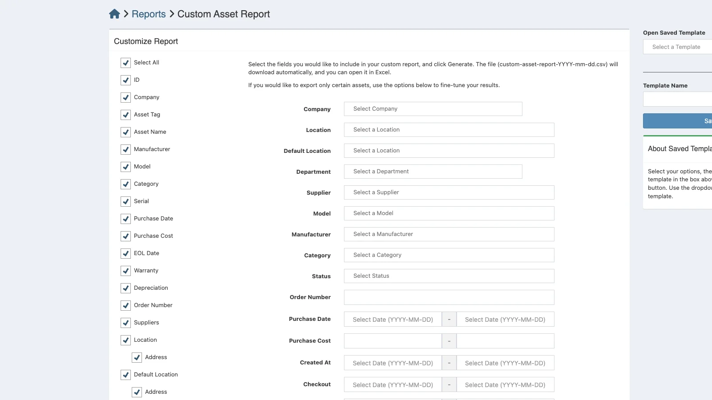The image size is (712, 400).
Task: Open the Select a Template dropdown
Action: (x=677, y=47)
